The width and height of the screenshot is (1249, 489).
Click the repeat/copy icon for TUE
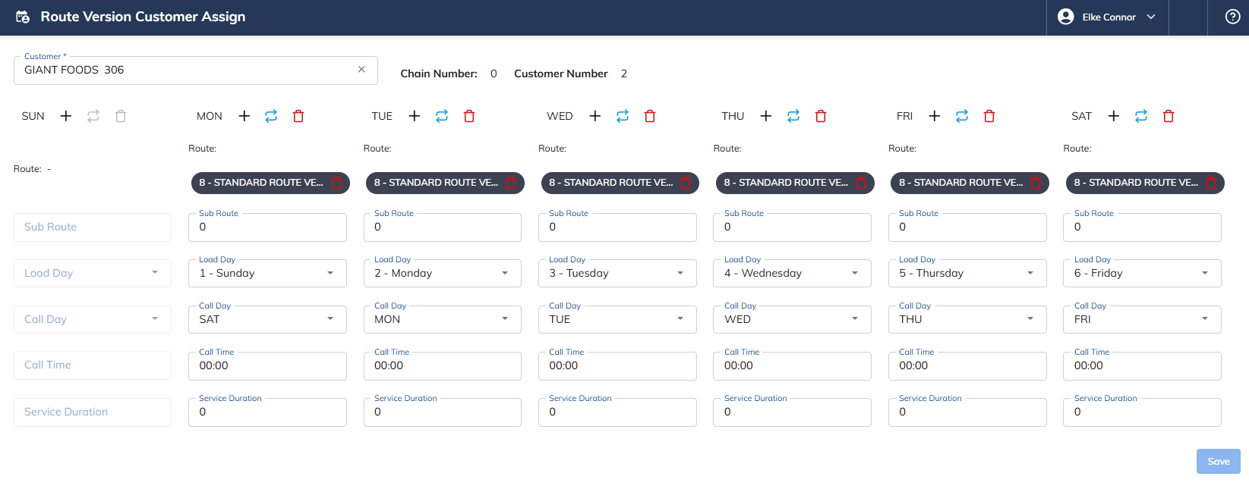(442, 116)
